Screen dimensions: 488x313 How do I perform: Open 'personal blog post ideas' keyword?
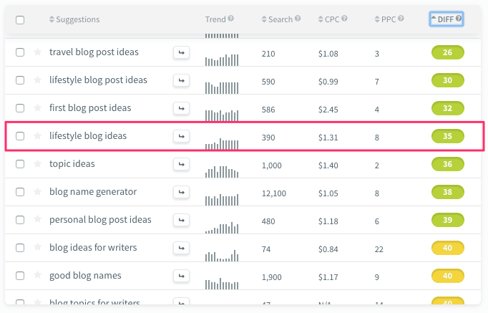tap(100, 220)
